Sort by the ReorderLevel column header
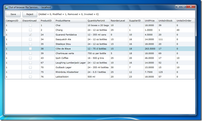The width and height of the screenshot is (202, 121). [119, 21]
